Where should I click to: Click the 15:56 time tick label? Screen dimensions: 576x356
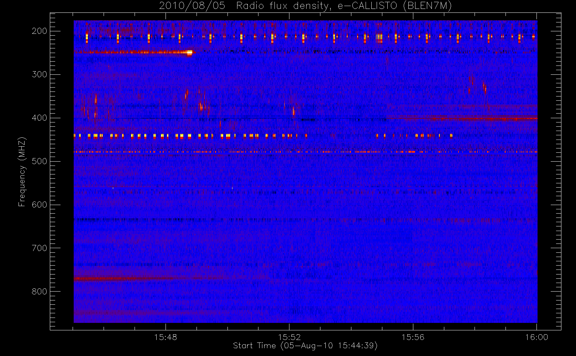(x=413, y=337)
